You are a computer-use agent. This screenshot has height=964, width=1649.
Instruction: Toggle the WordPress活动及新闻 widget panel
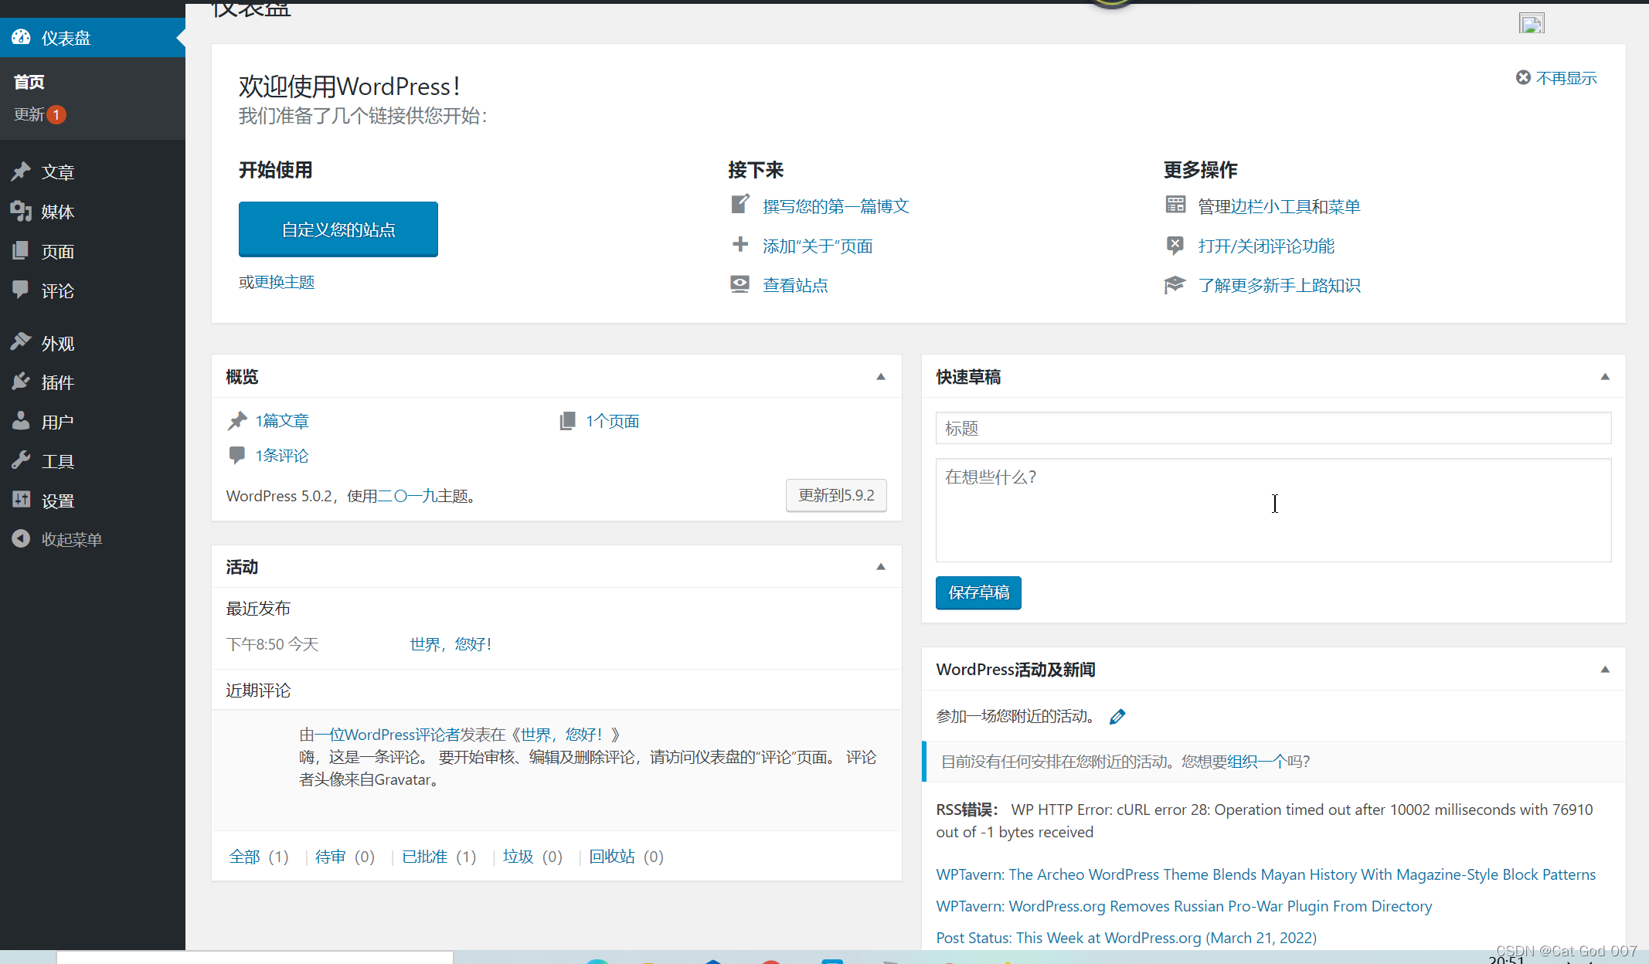[x=1605, y=670]
